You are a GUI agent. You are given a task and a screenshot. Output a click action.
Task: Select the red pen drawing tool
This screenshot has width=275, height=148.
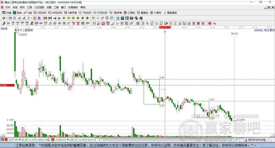pyautogui.click(x=4, y=24)
